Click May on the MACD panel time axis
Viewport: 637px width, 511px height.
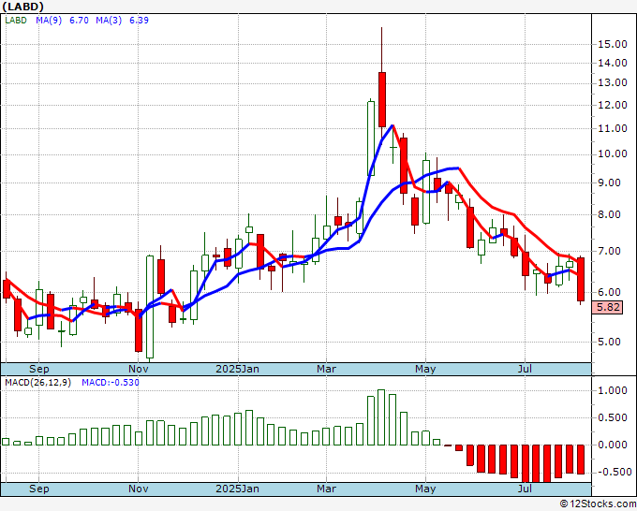(425, 489)
